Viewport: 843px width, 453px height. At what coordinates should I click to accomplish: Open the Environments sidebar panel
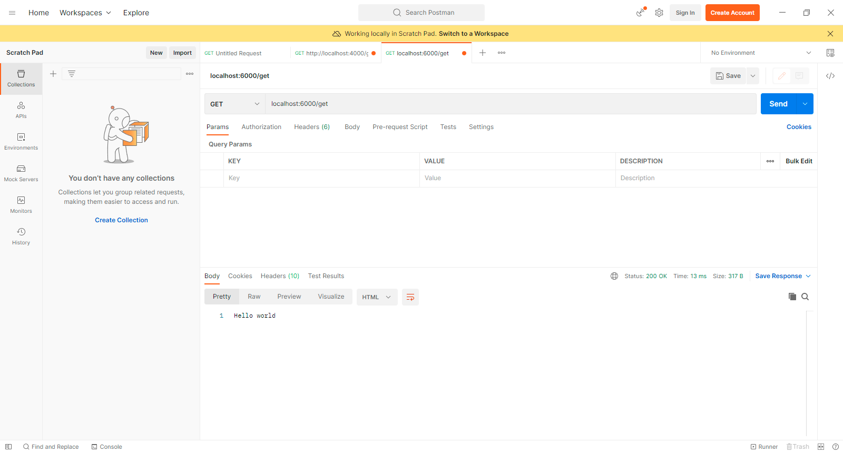[21, 142]
